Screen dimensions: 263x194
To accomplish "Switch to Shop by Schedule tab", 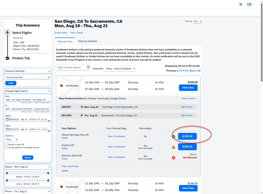I will (x=88, y=41).
